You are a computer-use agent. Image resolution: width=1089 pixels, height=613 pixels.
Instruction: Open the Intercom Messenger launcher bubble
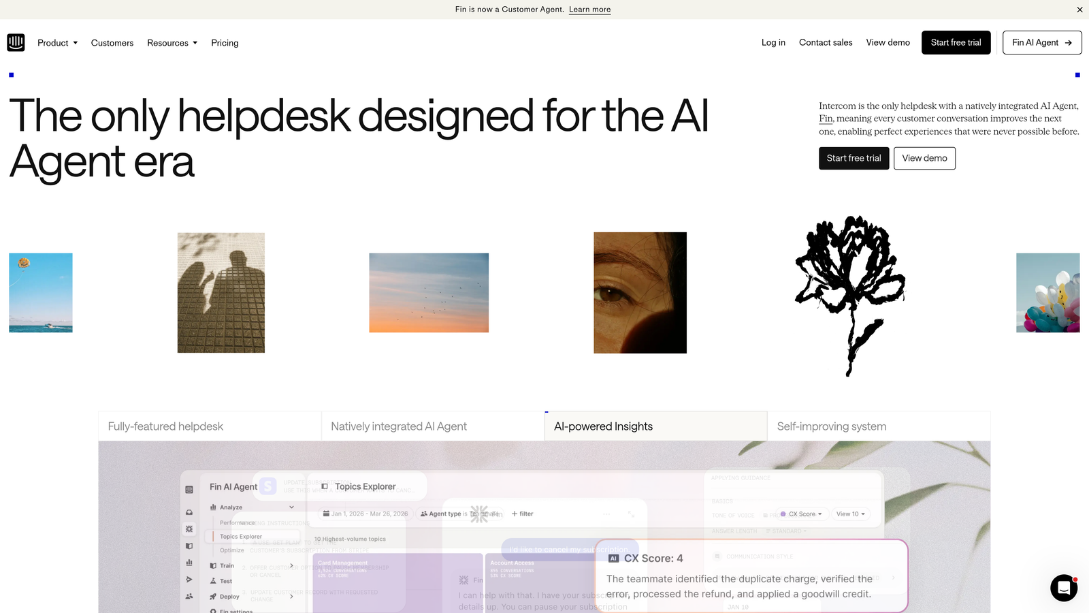click(1063, 588)
